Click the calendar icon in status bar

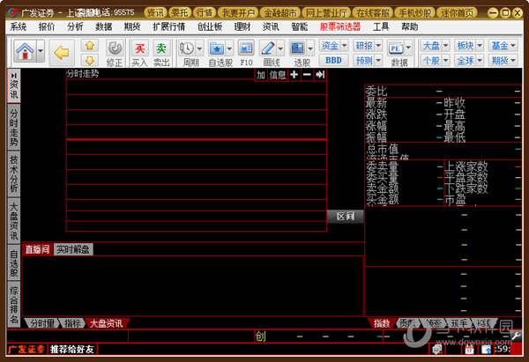tap(469, 350)
